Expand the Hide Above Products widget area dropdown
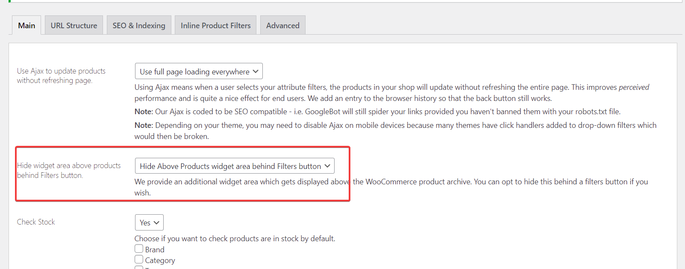685x269 pixels. pos(234,166)
